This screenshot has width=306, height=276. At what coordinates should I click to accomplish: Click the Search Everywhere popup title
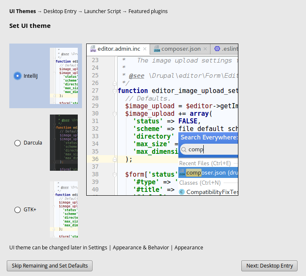[209, 137]
